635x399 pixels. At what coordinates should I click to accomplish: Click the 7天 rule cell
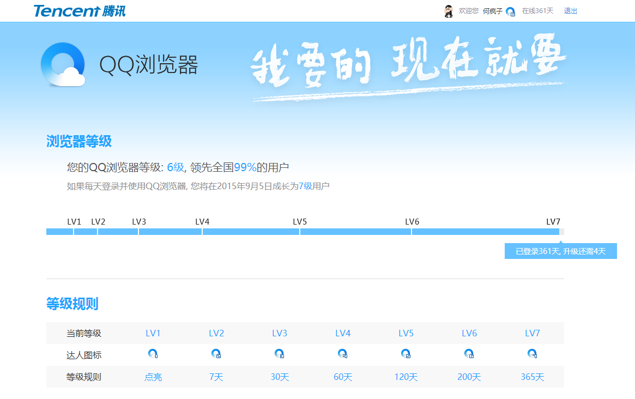[216, 377]
